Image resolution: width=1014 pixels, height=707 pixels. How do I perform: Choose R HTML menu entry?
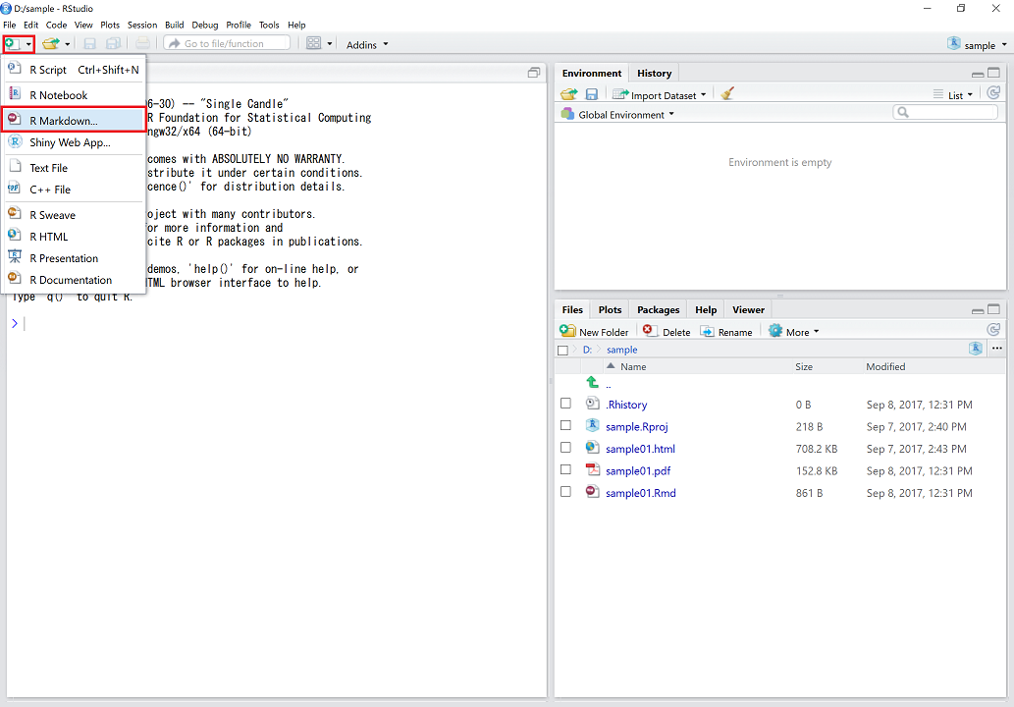(x=74, y=237)
